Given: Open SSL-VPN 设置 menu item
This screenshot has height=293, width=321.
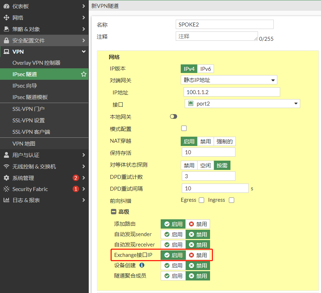Looking at the screenshot, I should point(29,121).
